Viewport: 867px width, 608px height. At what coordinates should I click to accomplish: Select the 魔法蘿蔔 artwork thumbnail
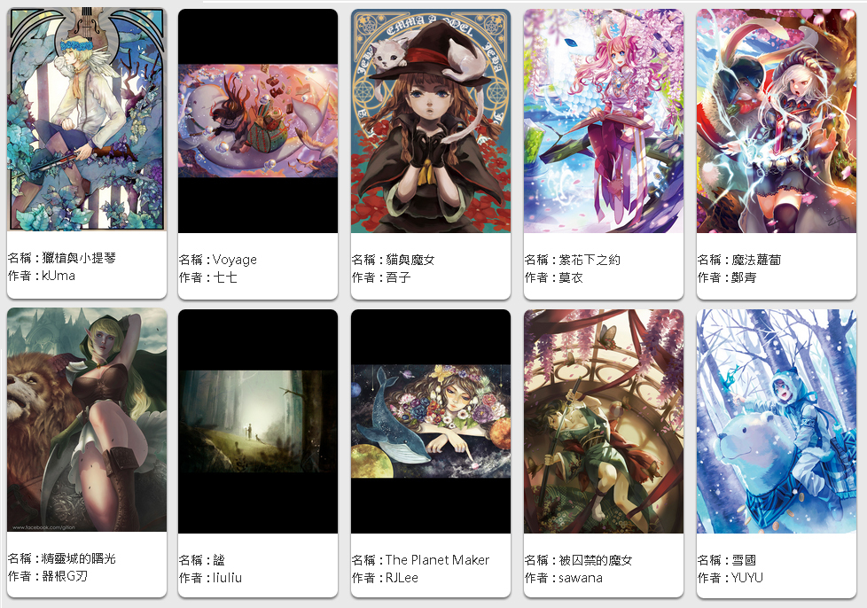[x=777, y=121]
